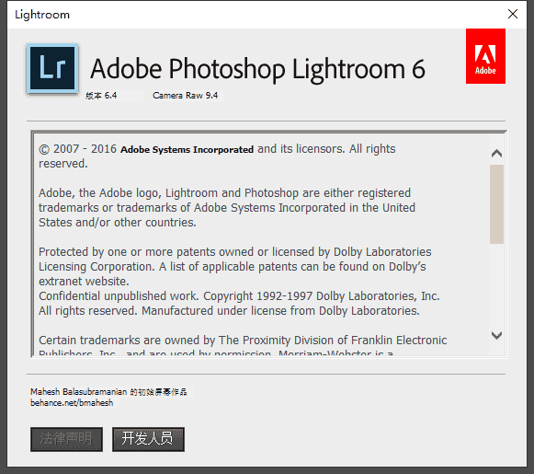534x474 pixels.
Task: Click the 法律声明 legal notices button
Action: 66,439
